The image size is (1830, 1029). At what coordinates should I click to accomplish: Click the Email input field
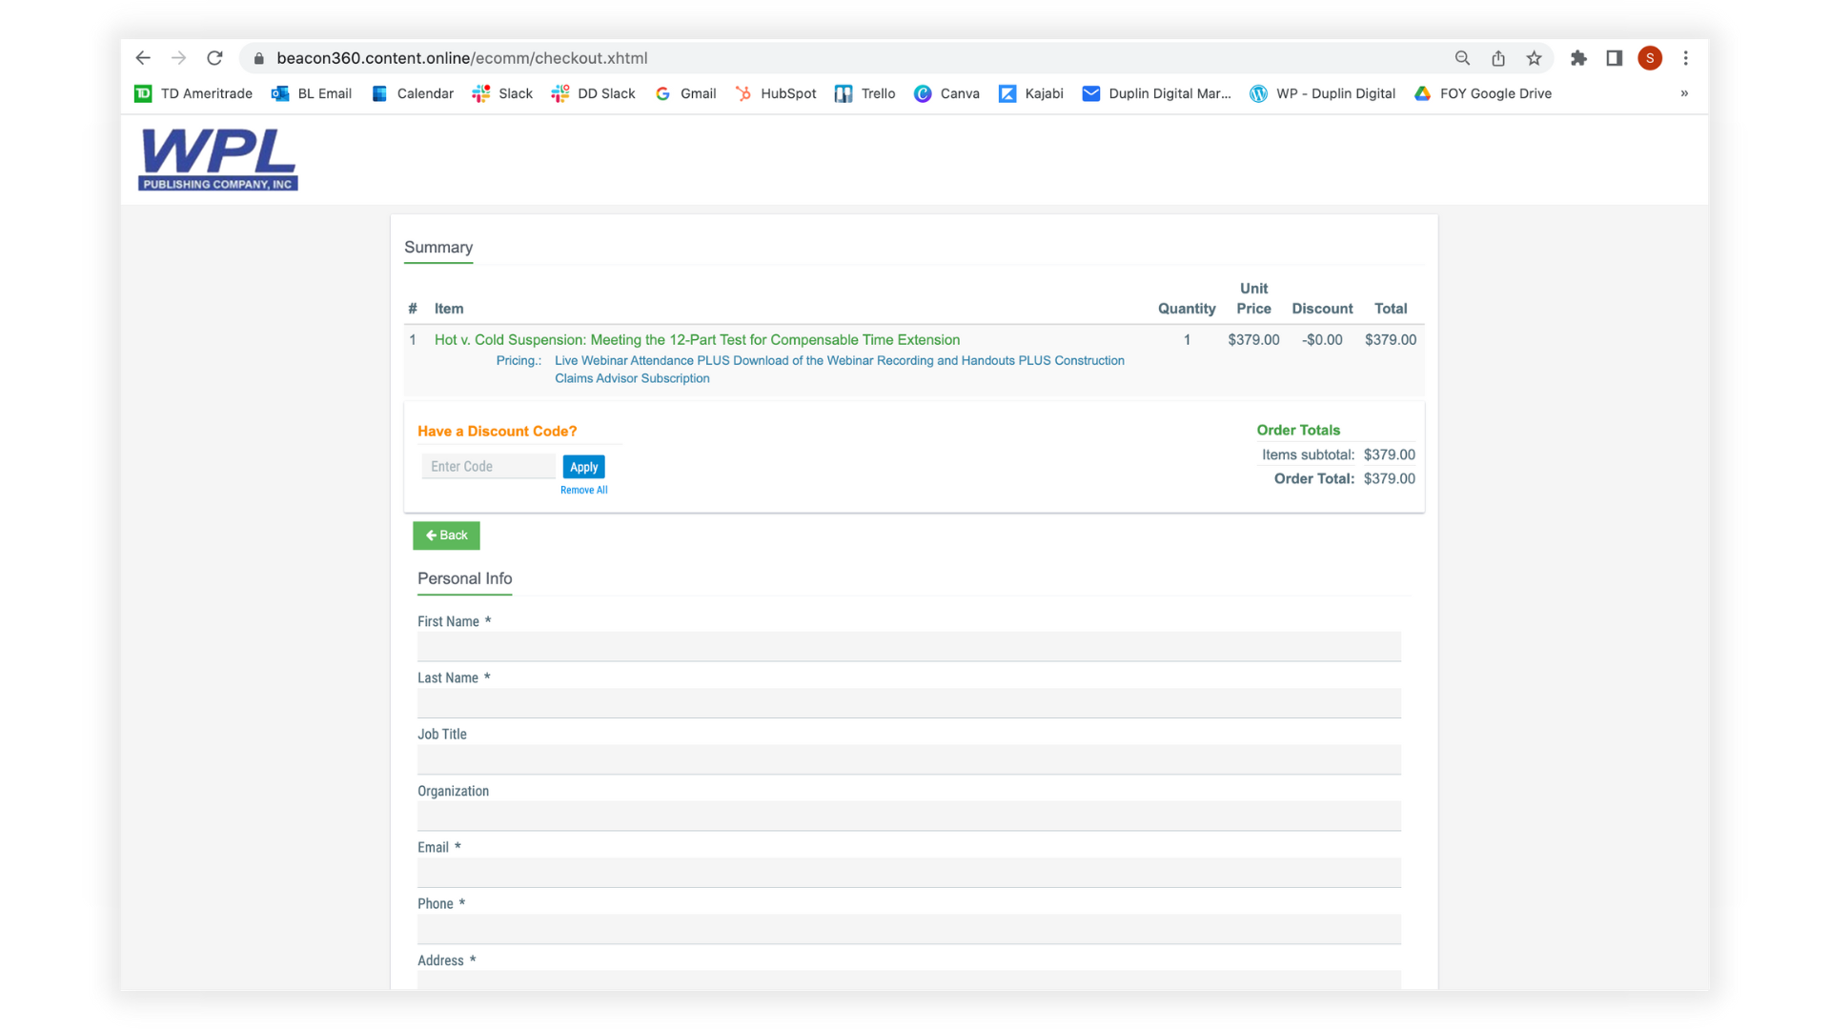[x=908, y=872]
